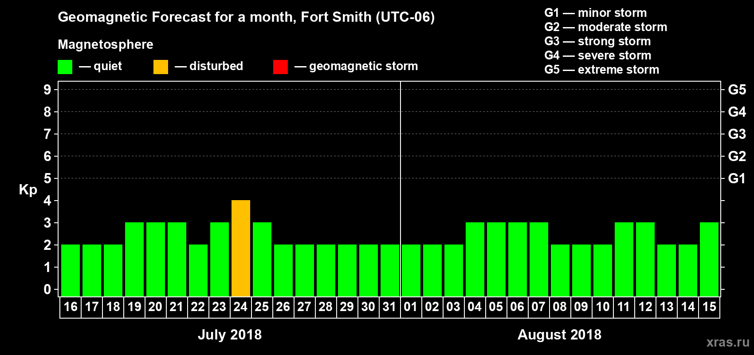Click the 'Kp' axis title
754x355 pixels.
[28, 190]
